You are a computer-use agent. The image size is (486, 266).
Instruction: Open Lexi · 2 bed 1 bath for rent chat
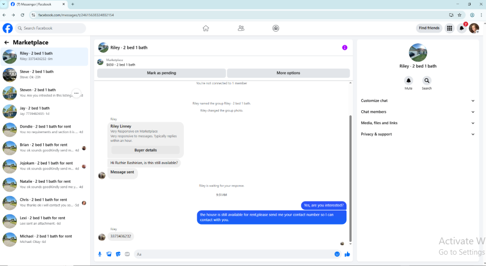coord(44,221)
